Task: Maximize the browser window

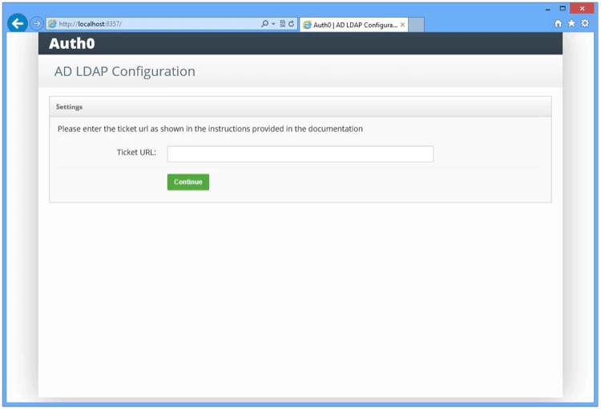Action: (x=563, y=9)
